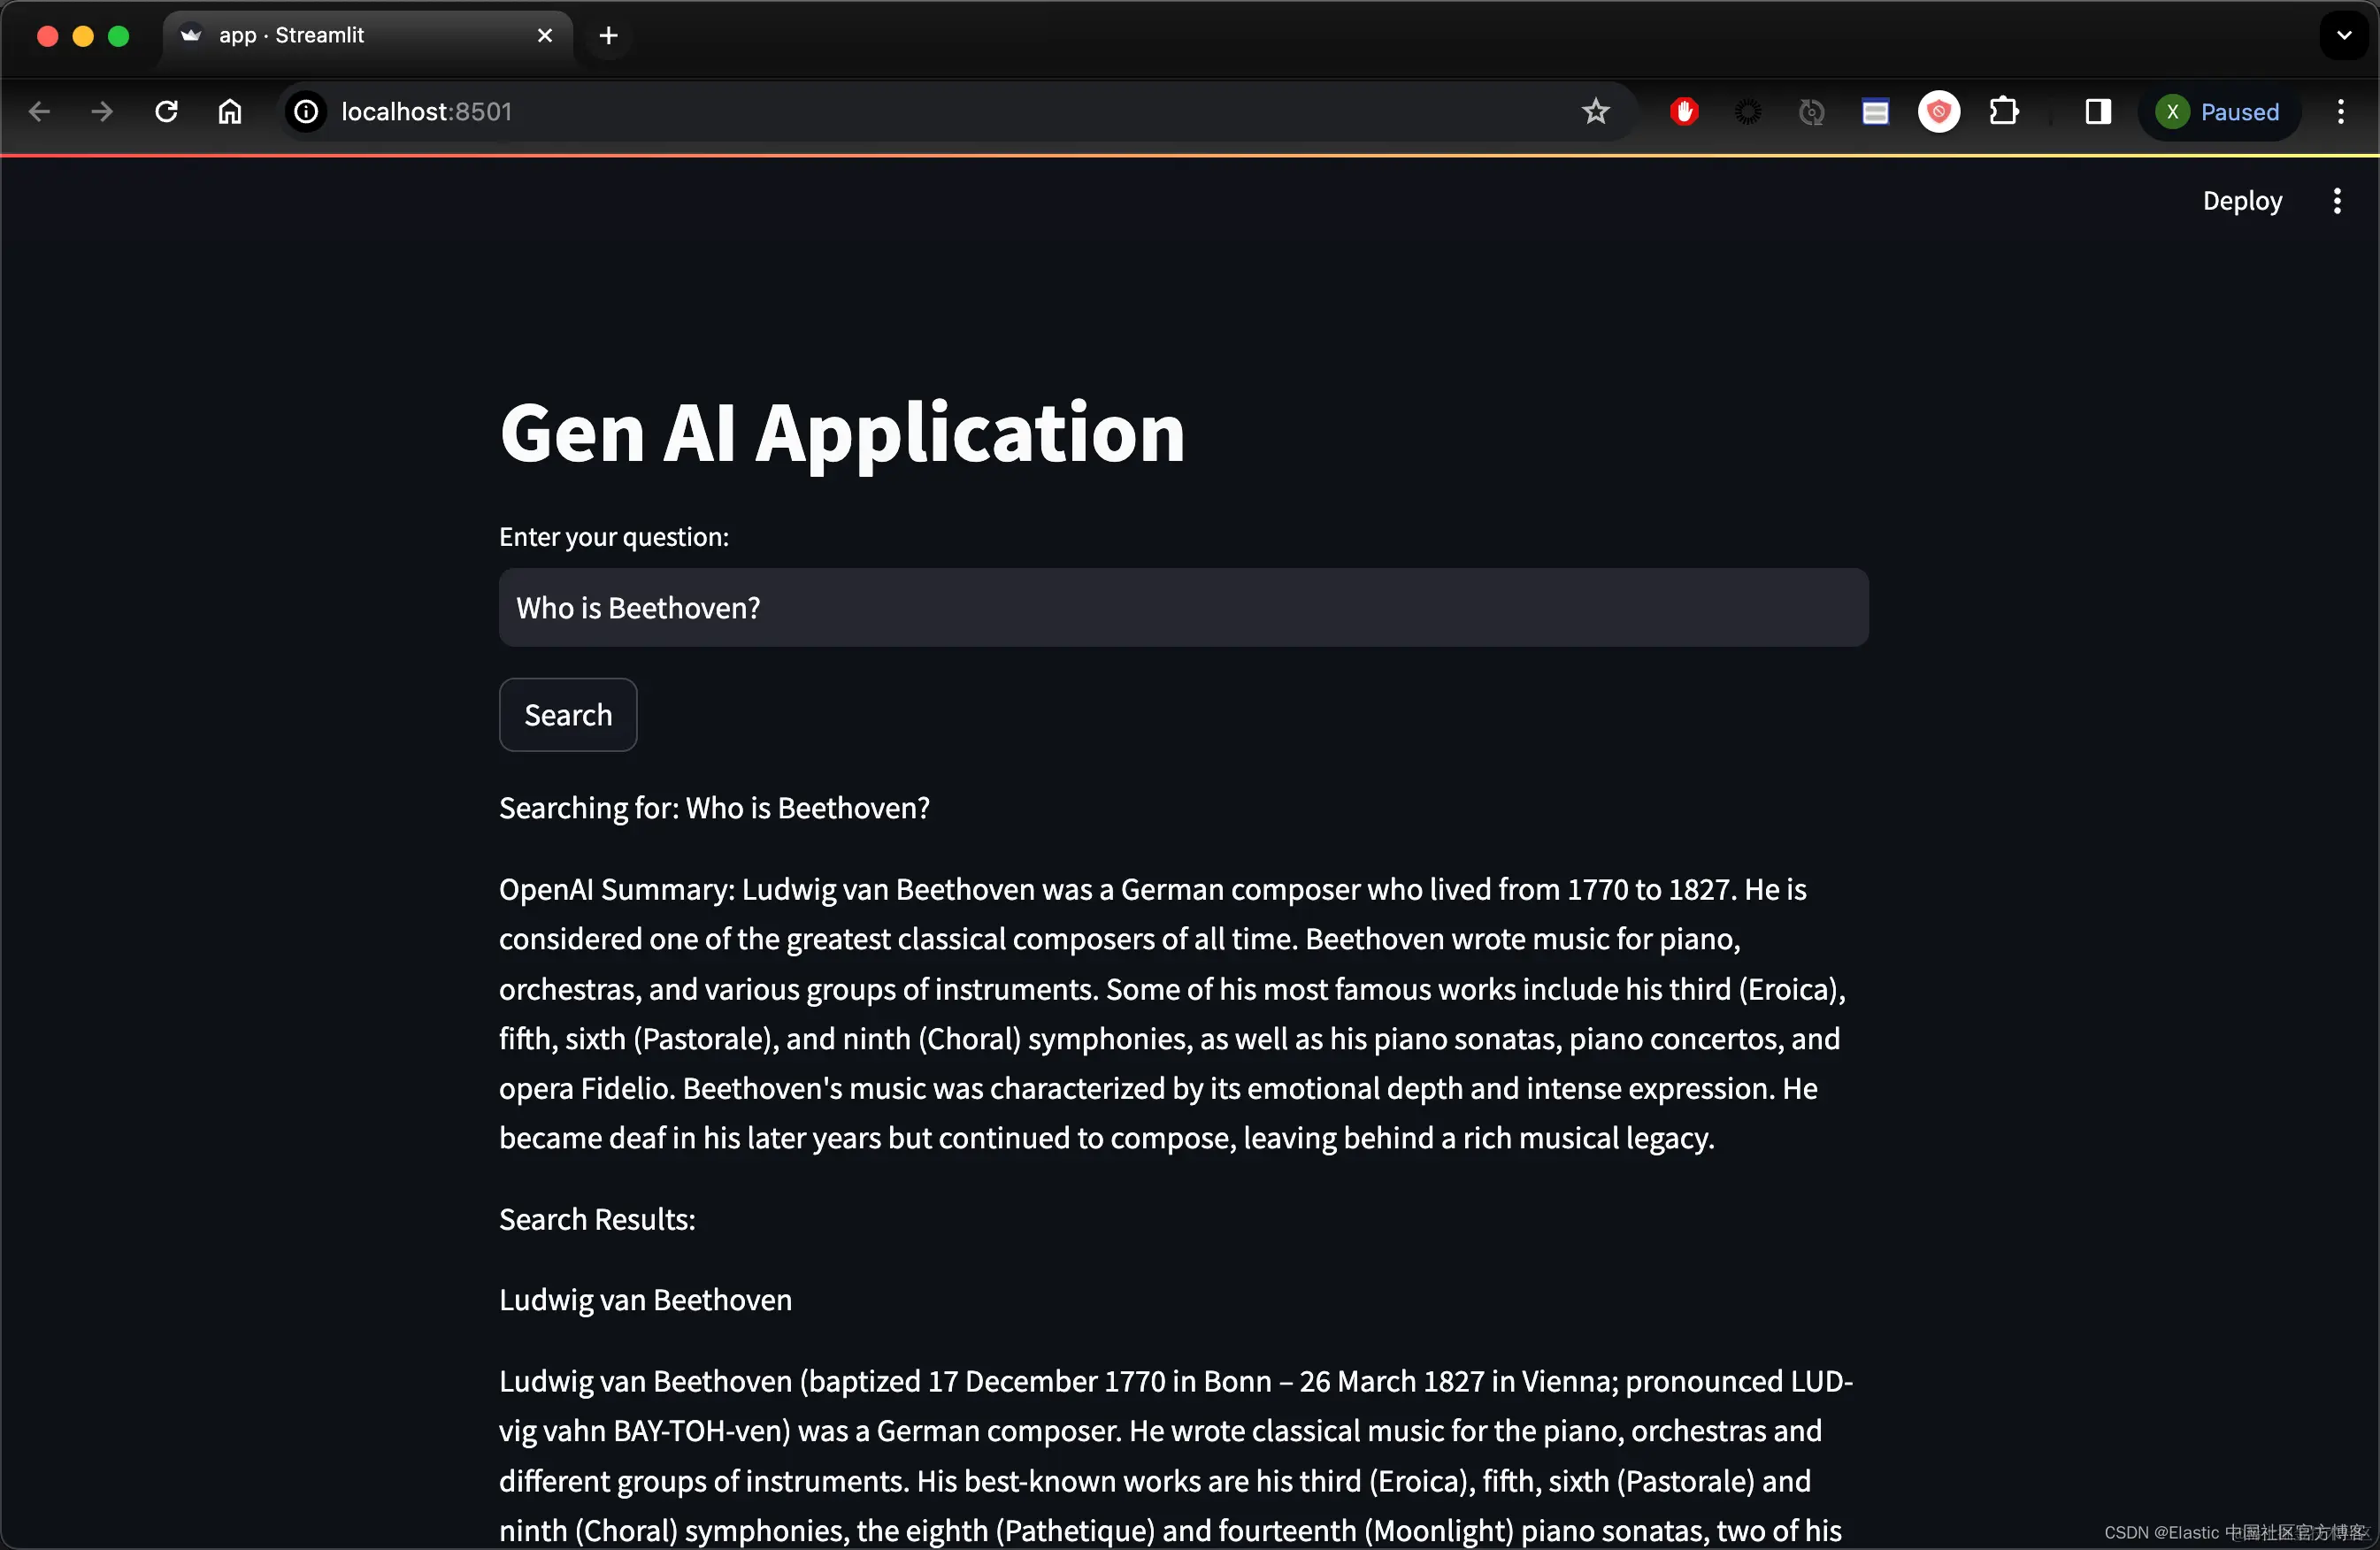Open Chrome three-dot browser menu

(2340, 111)
